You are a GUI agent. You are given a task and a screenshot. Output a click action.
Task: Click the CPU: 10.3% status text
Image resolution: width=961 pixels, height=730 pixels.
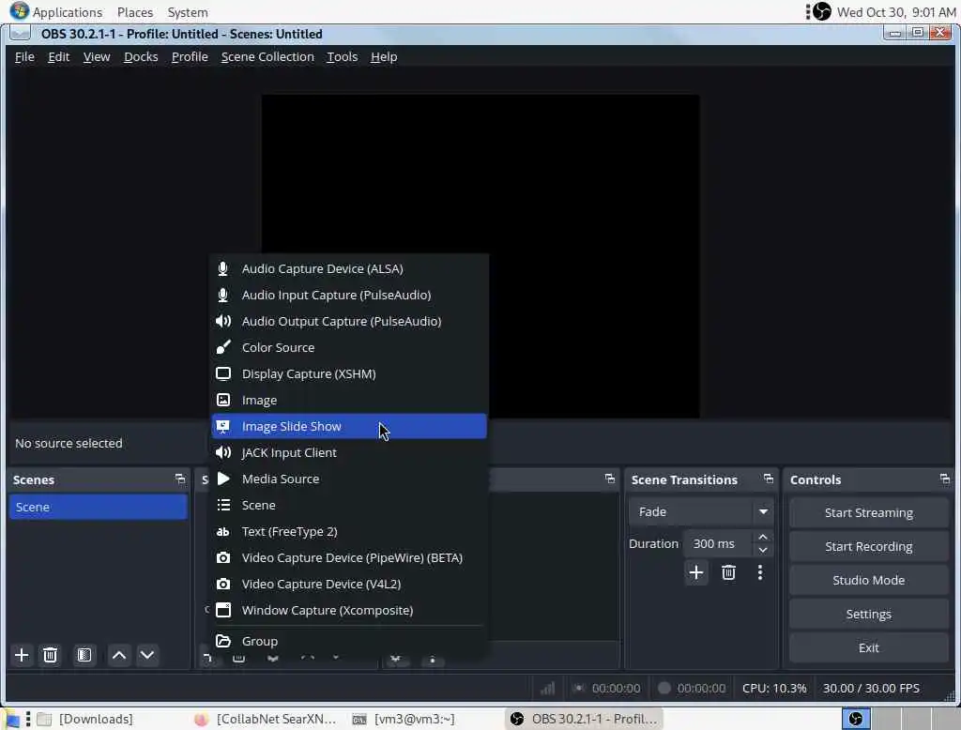coord(774,689)
